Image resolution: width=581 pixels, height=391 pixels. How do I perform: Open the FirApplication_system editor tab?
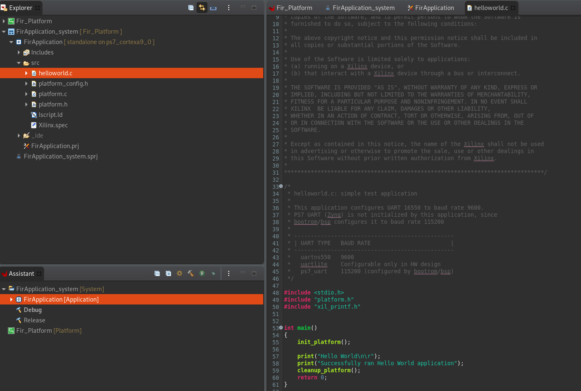coord(360,7)
